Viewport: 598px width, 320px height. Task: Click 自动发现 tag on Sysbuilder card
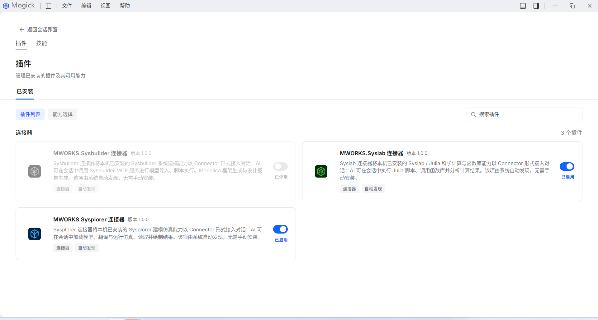87,189
